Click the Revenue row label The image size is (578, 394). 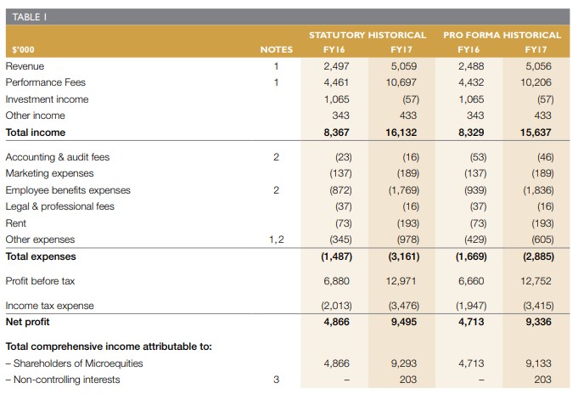point(25,66)
